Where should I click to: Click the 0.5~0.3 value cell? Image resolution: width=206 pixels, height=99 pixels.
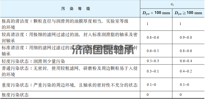[x=153, y=61]
